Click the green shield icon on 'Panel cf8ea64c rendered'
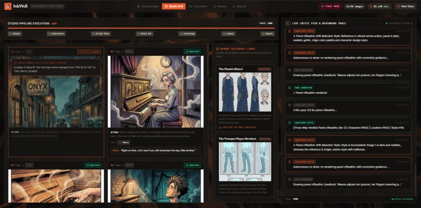 pyautogui.click(x=289, y=88)
